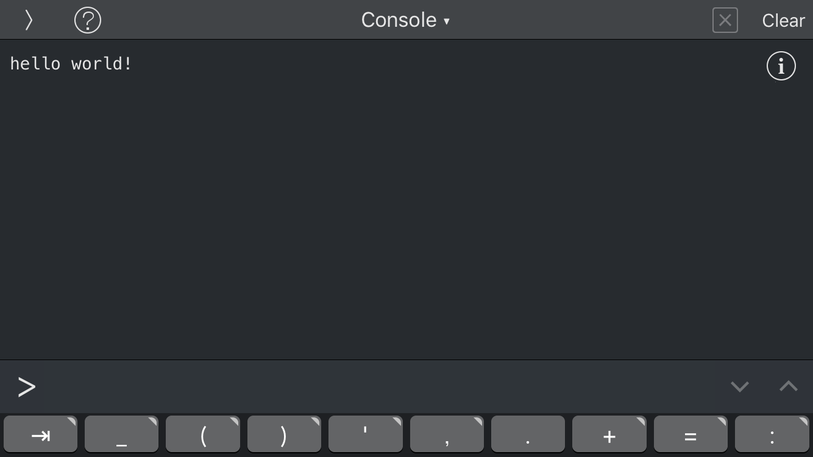813x457 pixels.
Task: Tap the closing parenthesis key
Action: point(284,434)
